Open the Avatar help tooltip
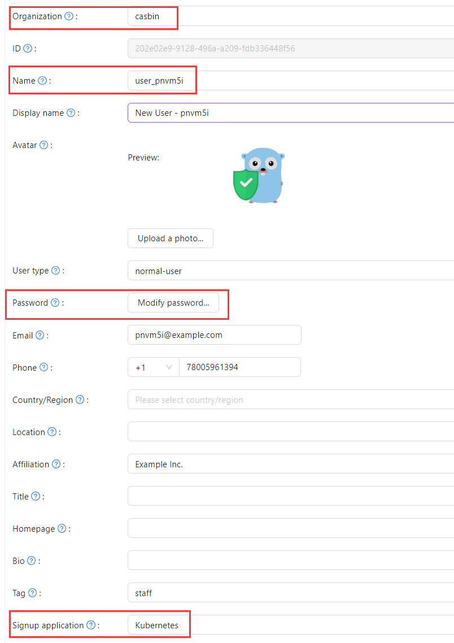 pos(43,145)
